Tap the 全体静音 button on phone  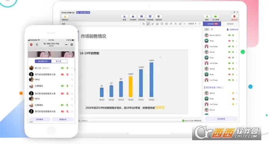tap(40, 119)
